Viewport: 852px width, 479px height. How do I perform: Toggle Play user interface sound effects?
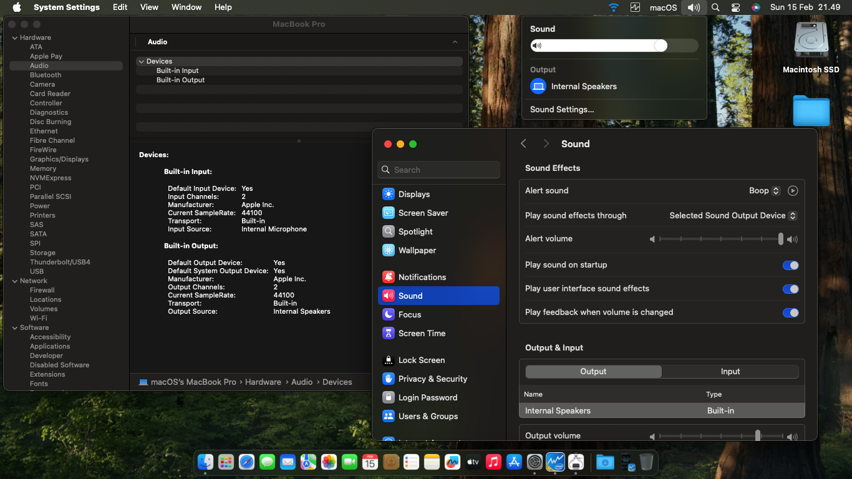pos(791,289)
